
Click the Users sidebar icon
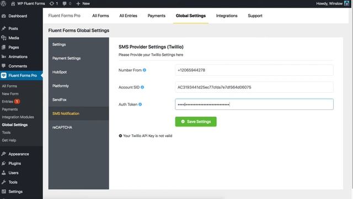[4, 172]
